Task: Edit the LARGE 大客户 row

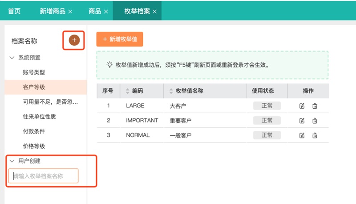Action: [302, 106]
